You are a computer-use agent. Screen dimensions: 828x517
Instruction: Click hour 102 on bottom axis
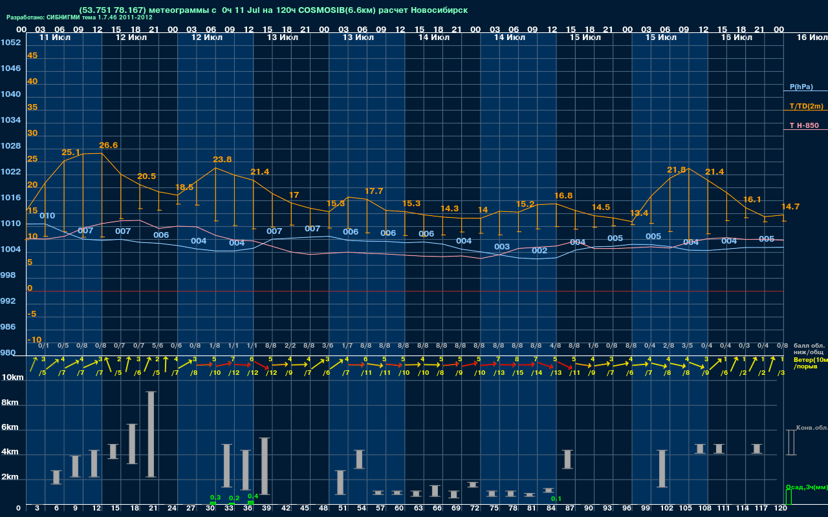[667, 509]
